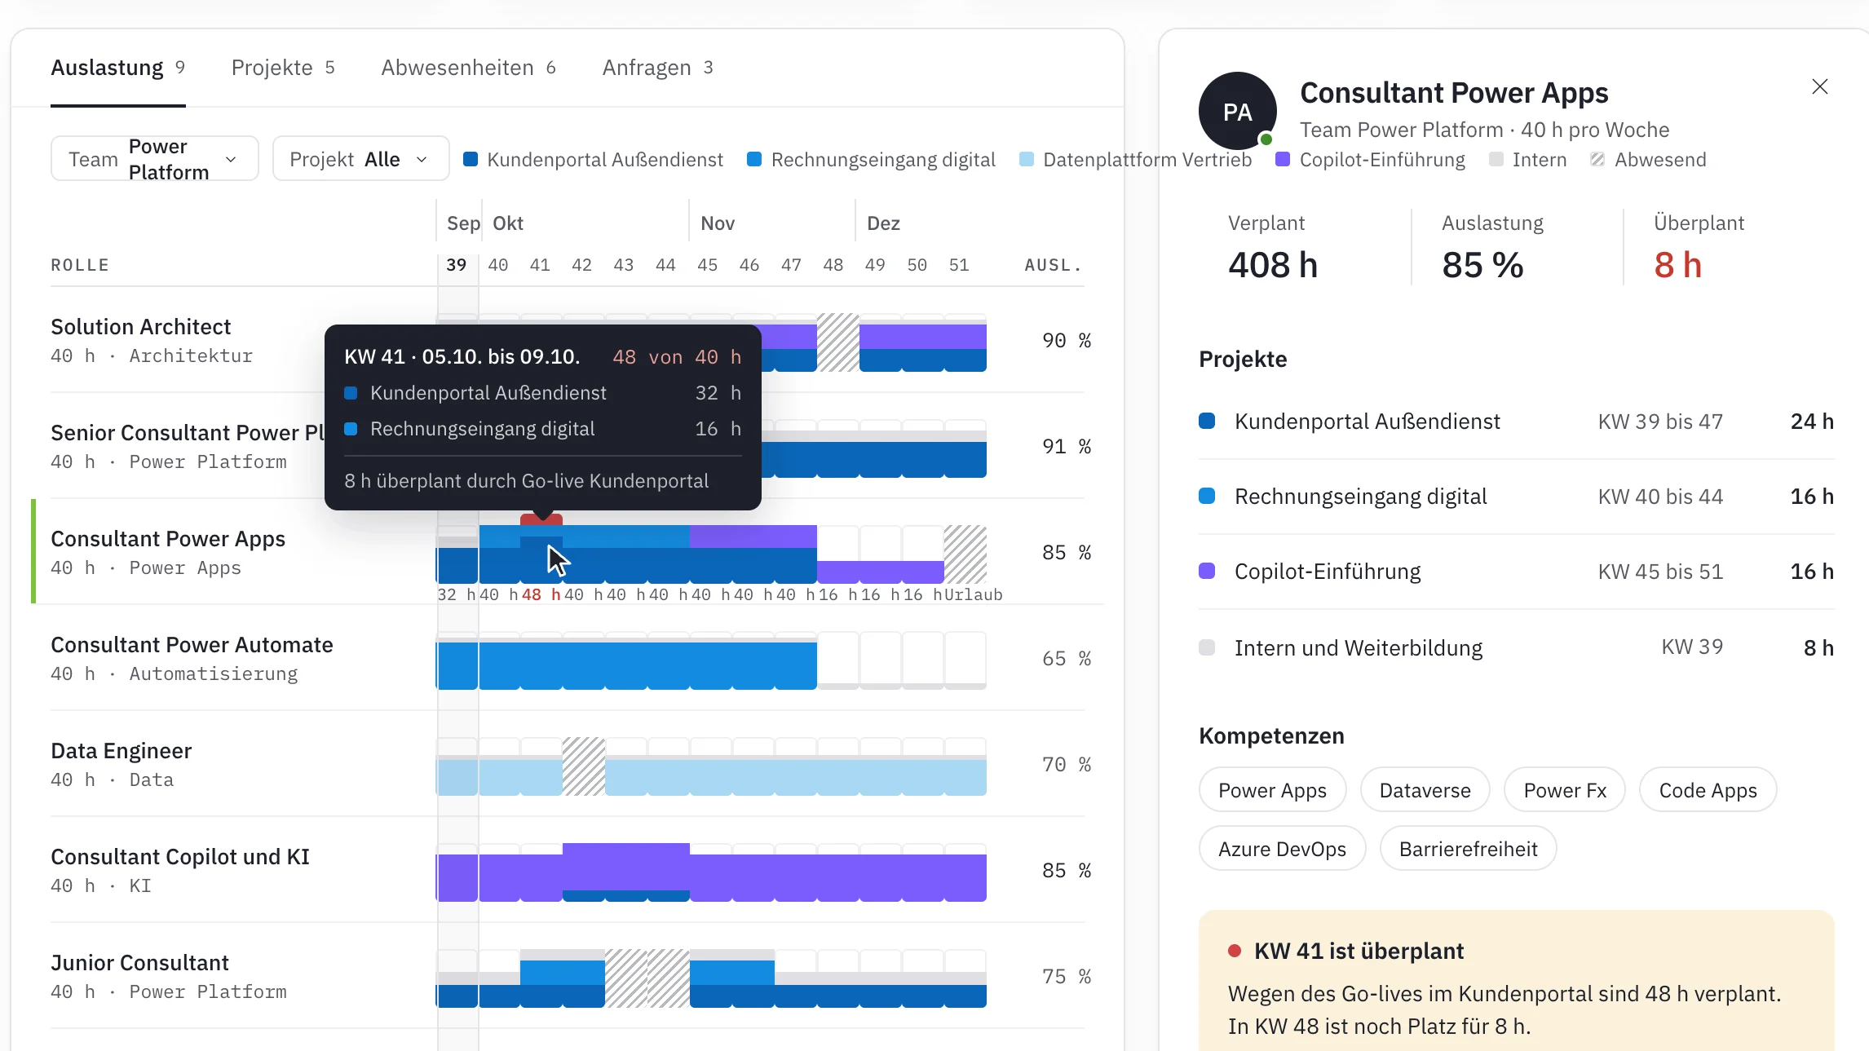Click the Datenplattform Vertrieb legend swatch

(1027, 159)
